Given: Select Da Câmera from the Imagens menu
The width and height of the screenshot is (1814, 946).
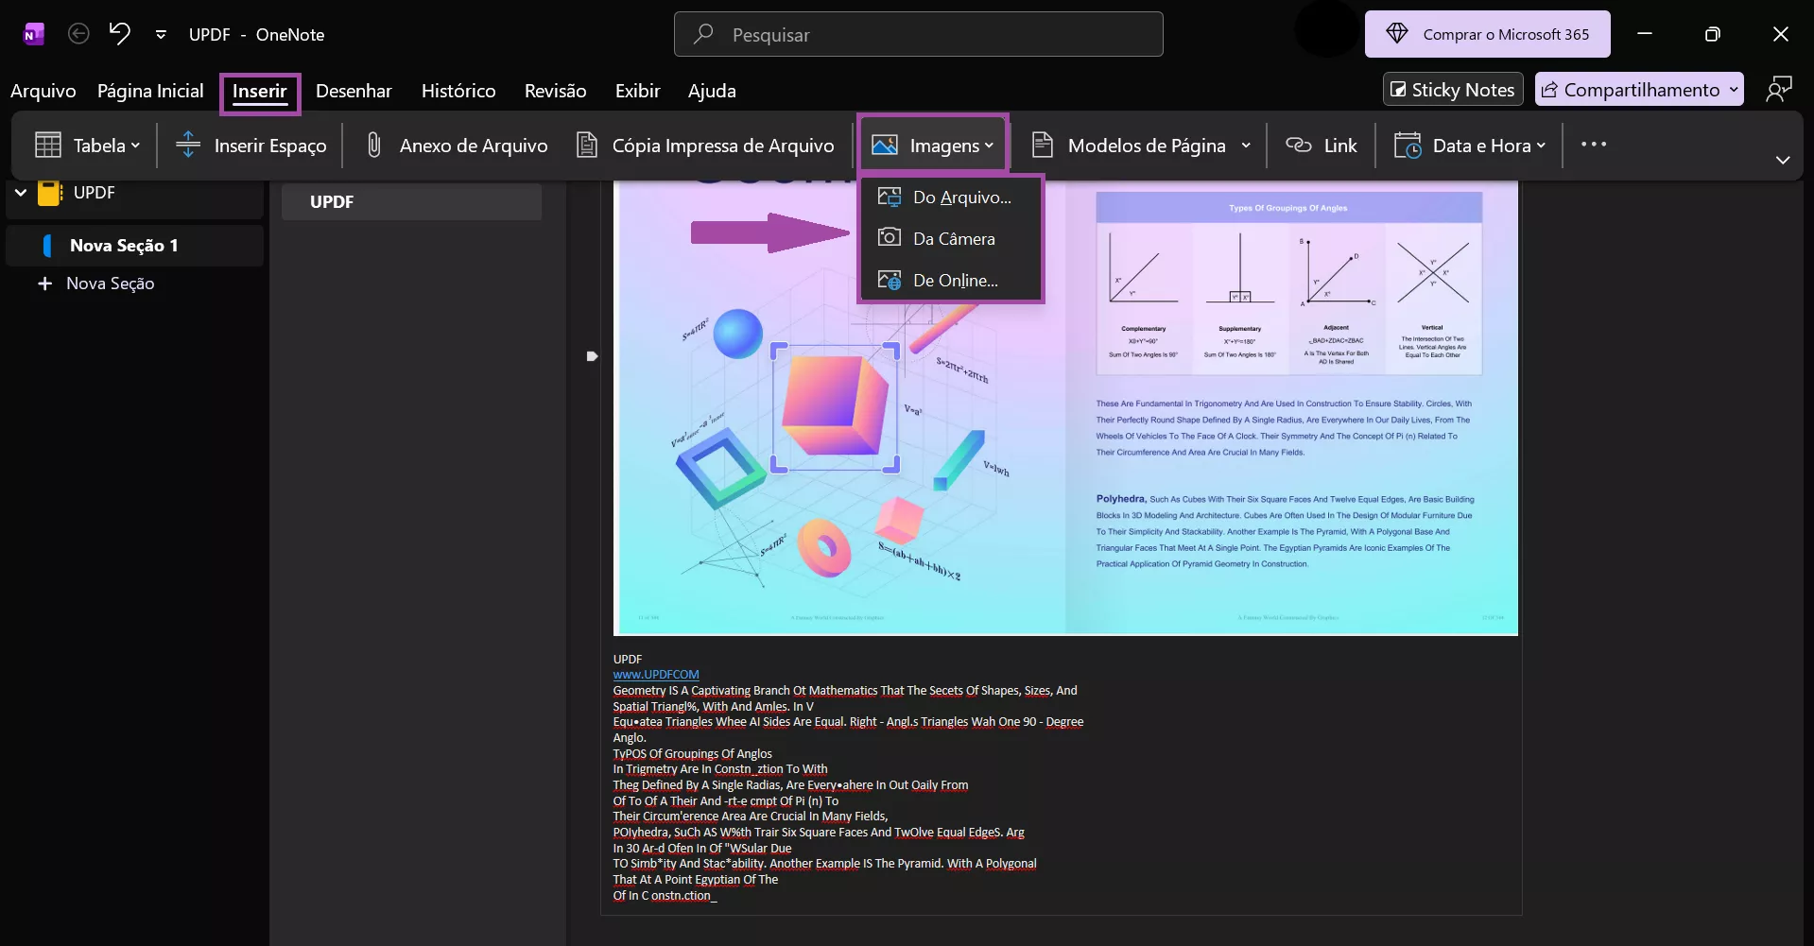Looking at the screenshot, I should tap(953, 238).
